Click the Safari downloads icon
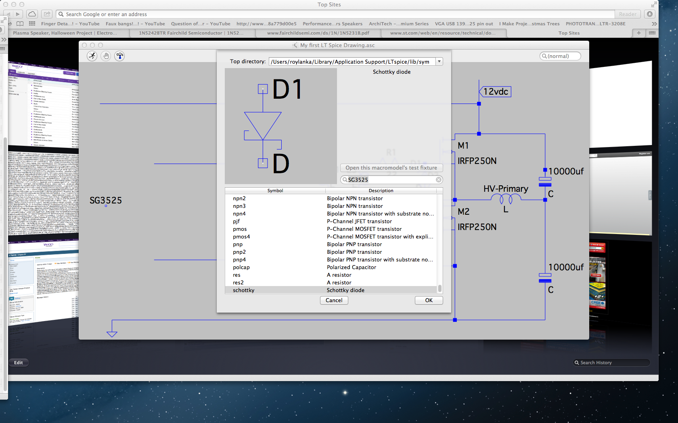 650,14
